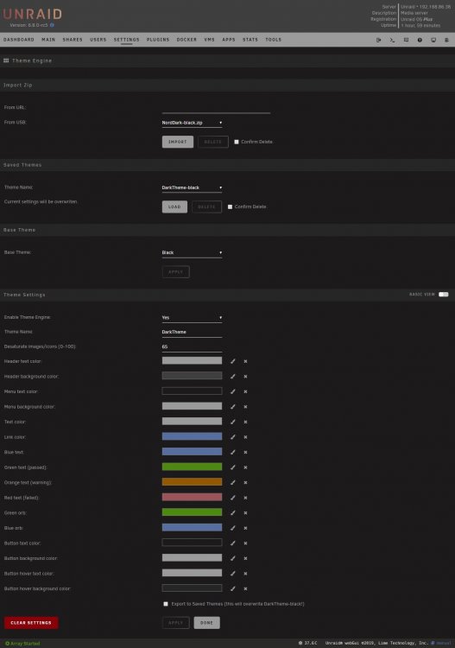Screen dimensions: 455x648
Task: Open the Enable Theme Engine dropdown
Action: click(x=192, y=317)
